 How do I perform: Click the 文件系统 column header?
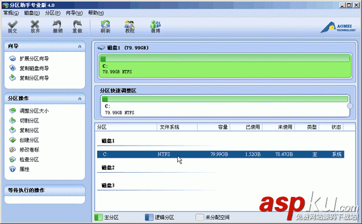(177, 127)
